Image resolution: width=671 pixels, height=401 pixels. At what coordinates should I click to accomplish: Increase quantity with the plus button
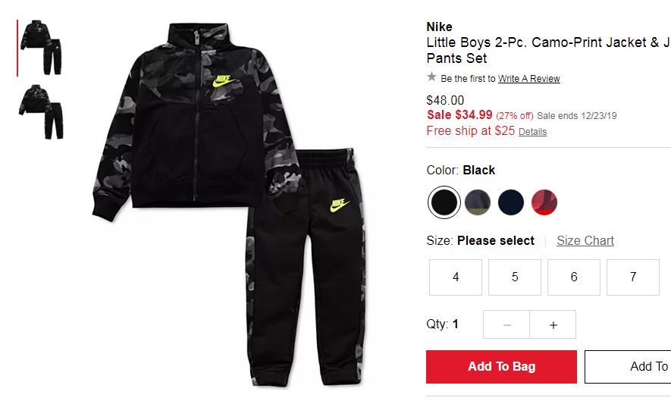[x=553, y=325]
